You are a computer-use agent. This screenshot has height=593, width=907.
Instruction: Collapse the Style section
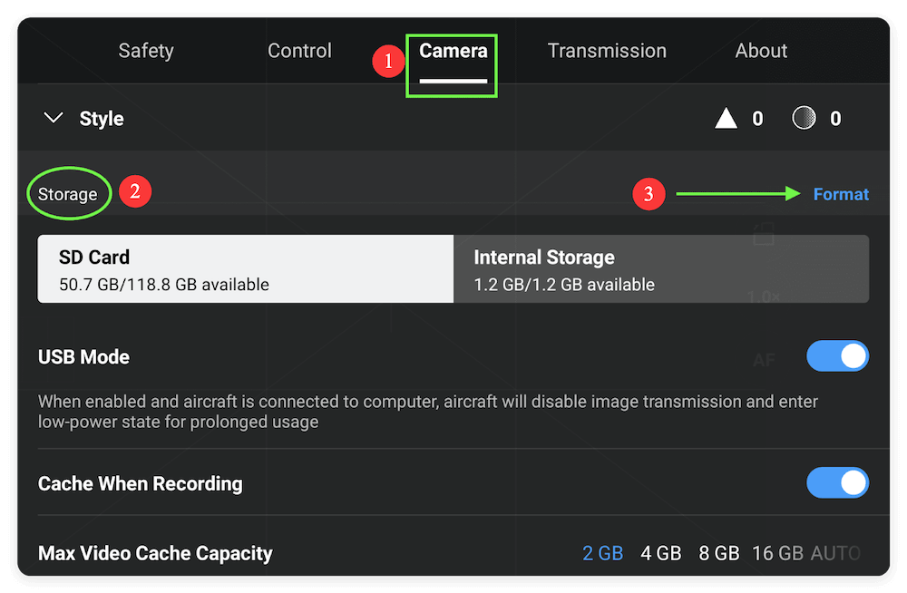(53, 118)
